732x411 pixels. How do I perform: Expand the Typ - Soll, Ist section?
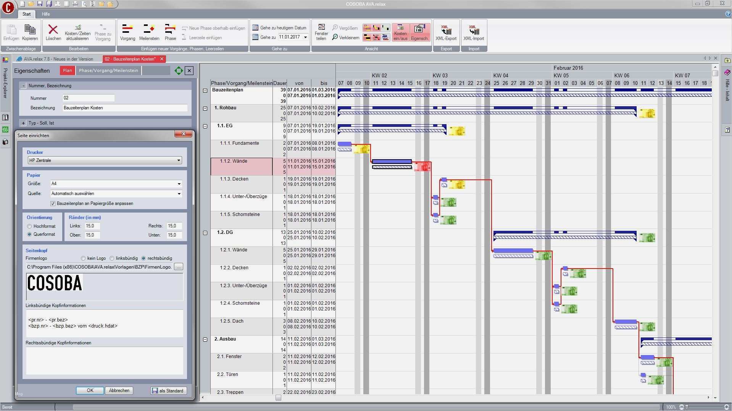point(24,123)
